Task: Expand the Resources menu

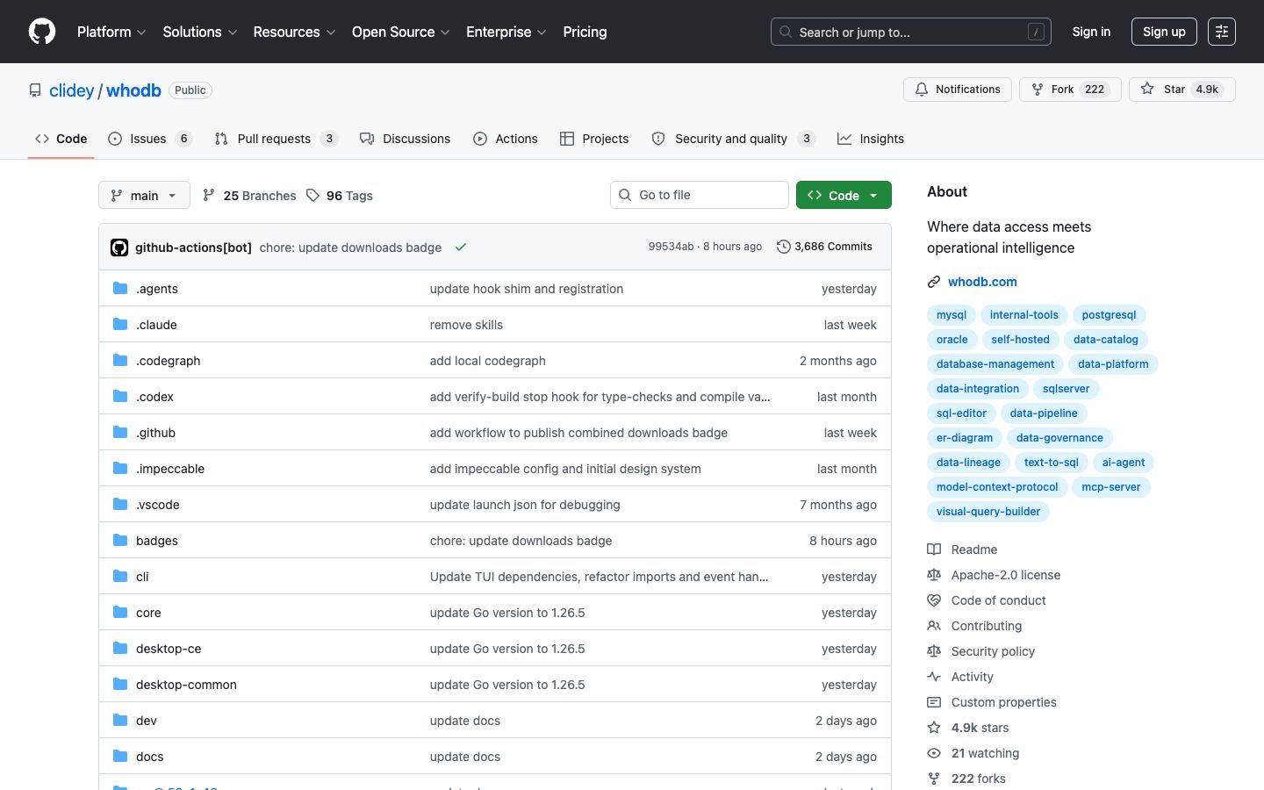Action: pos(294,32)
